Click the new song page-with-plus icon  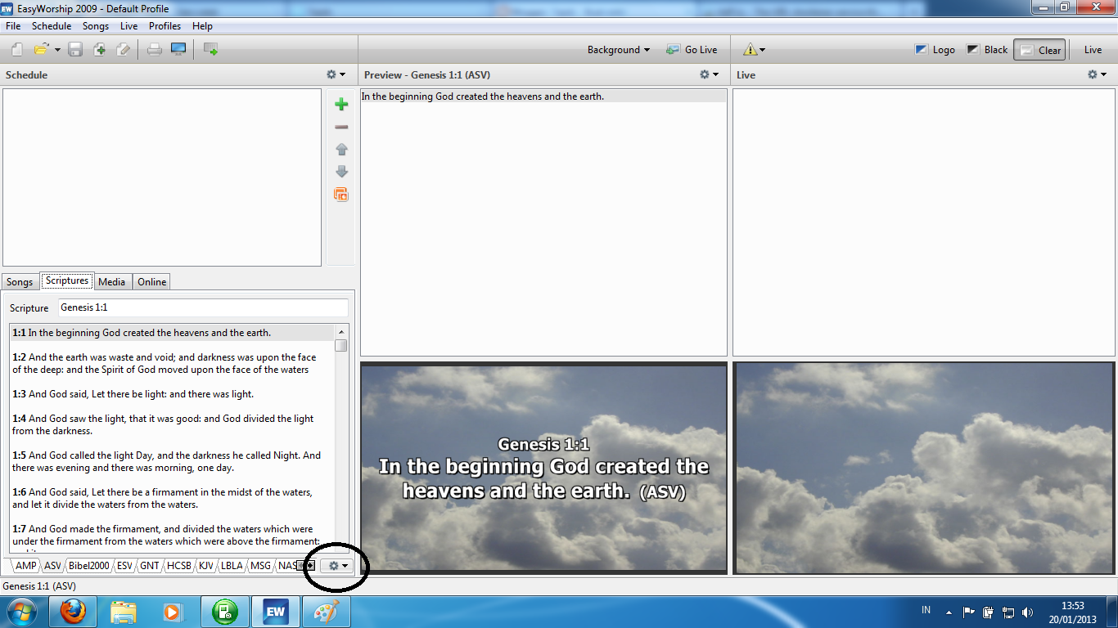coord(100,50)
